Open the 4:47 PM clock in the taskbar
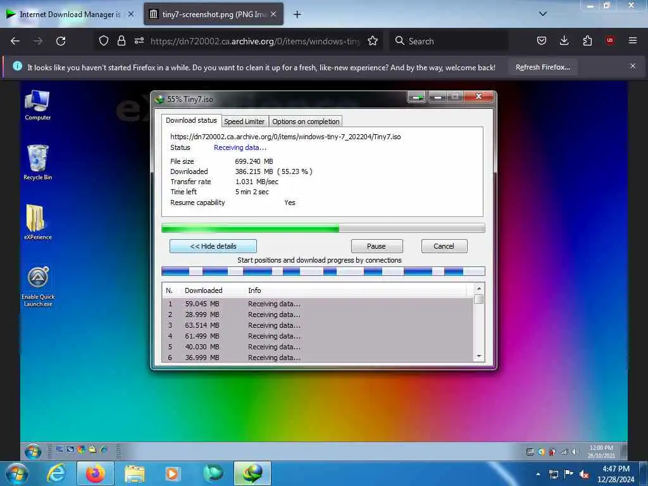Screen dimensions: 648x486 coord(616,474)
